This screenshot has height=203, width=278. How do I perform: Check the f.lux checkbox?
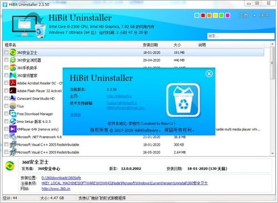6,106
